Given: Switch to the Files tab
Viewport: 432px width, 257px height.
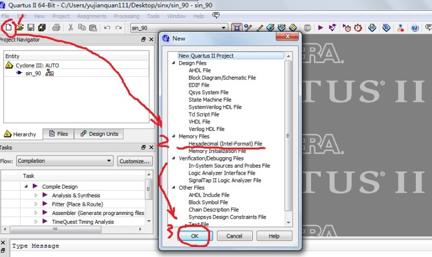Looking at the screenshot, I should point(58,134).
